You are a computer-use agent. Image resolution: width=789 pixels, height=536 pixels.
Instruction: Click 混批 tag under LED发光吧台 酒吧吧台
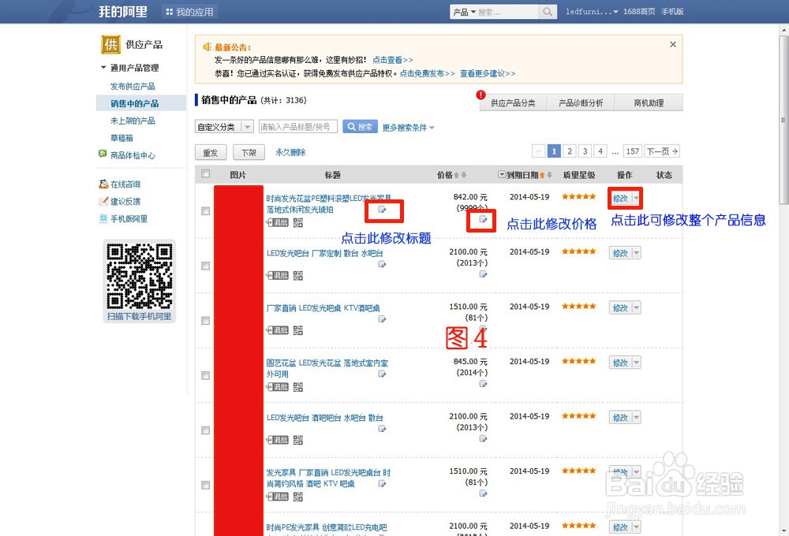coord(277,440)
